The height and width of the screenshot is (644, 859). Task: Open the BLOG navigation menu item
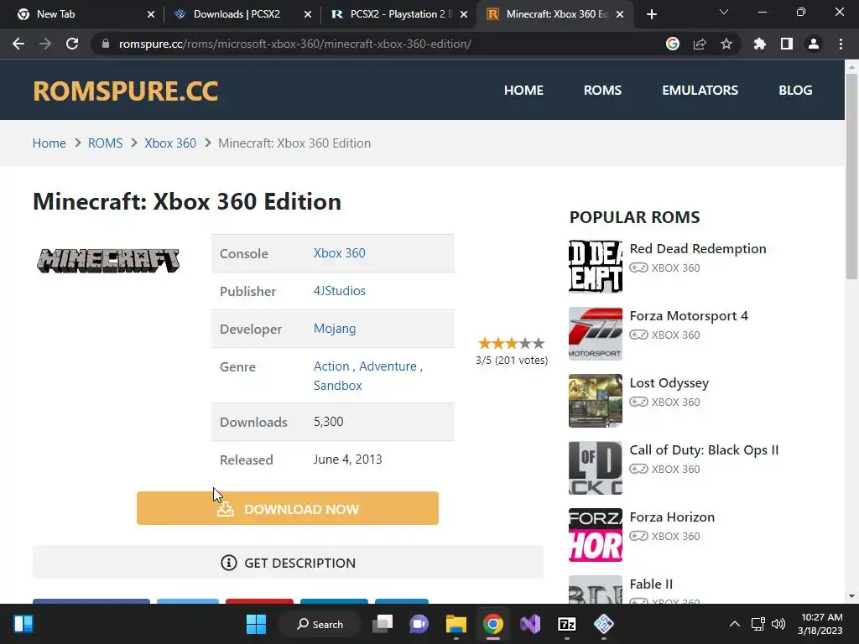(795, 91)
